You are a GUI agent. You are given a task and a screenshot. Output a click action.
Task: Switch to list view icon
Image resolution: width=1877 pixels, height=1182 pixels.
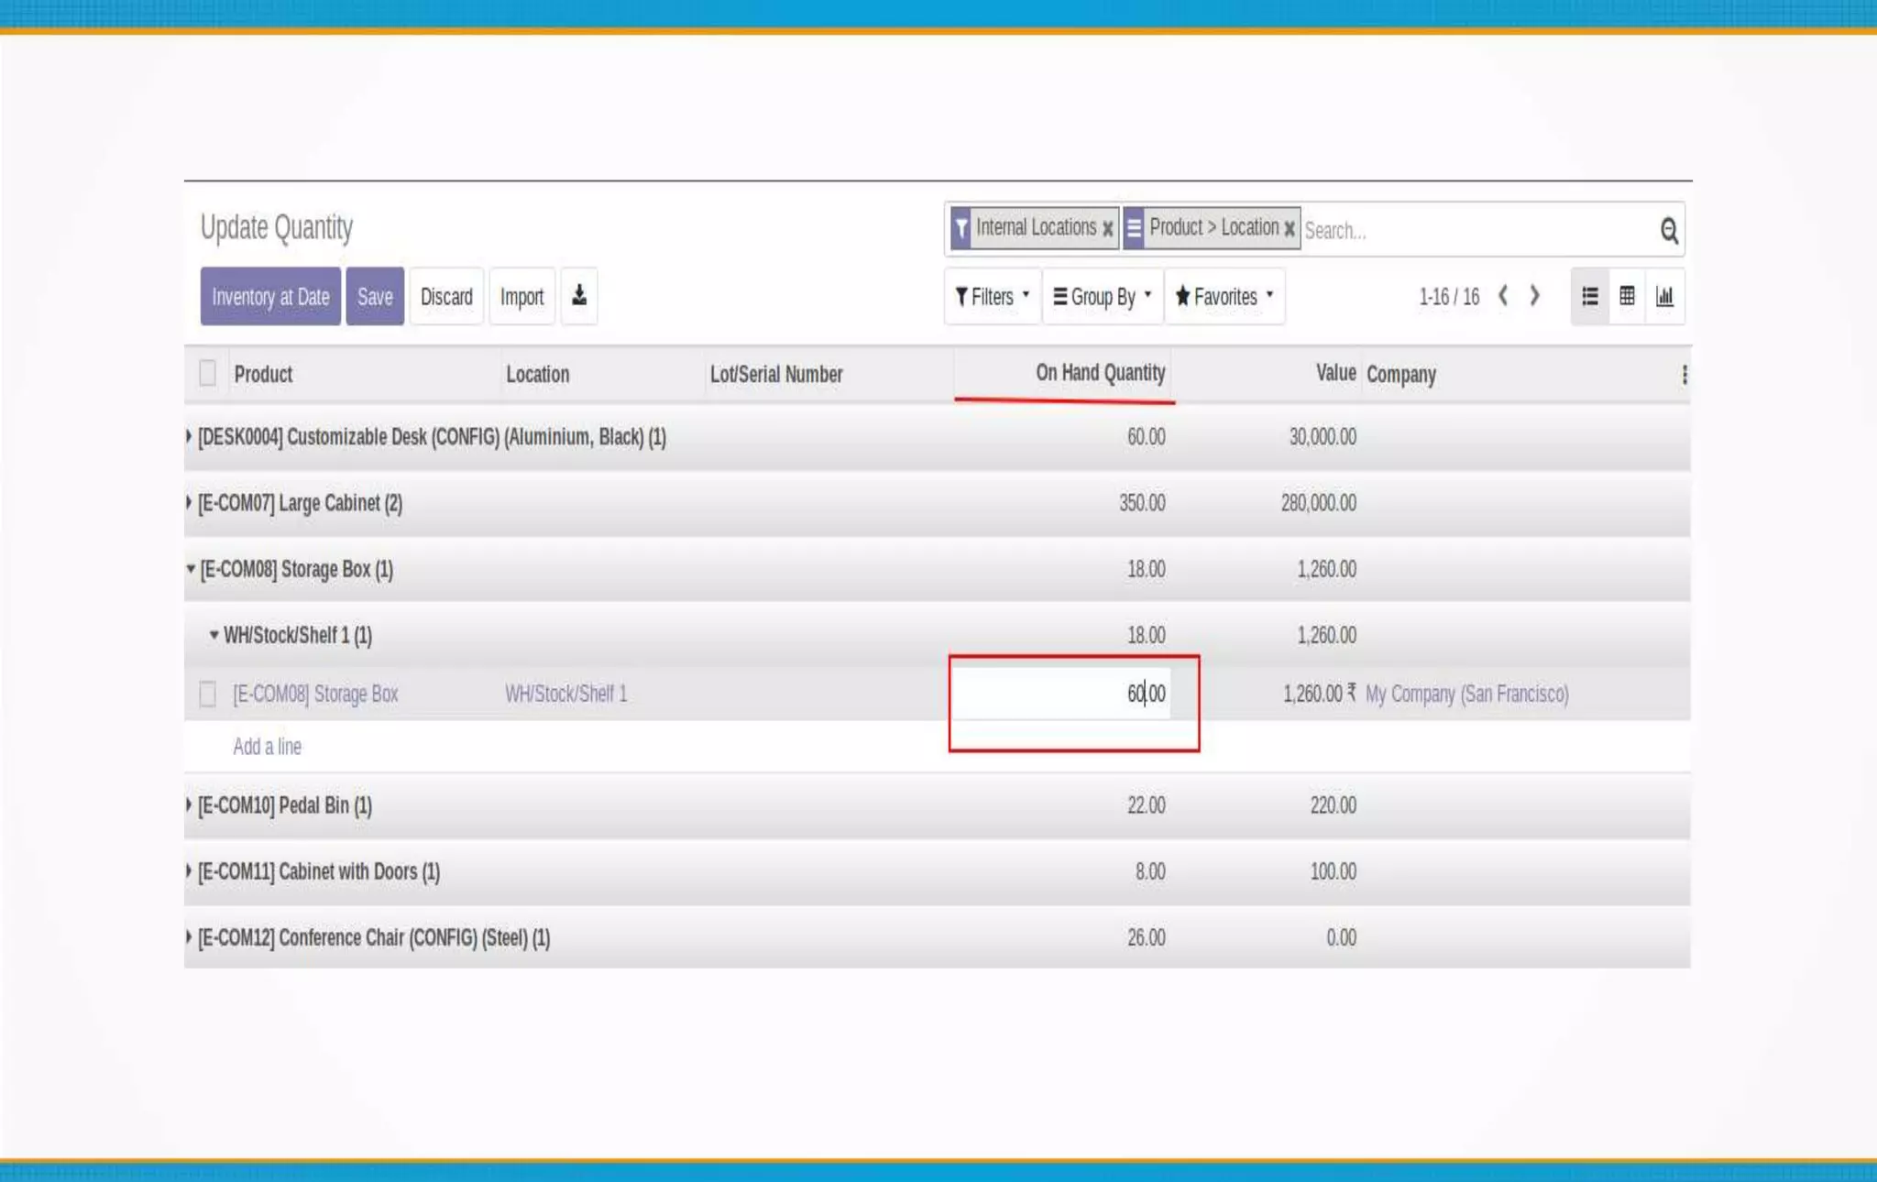[1589, 296]
